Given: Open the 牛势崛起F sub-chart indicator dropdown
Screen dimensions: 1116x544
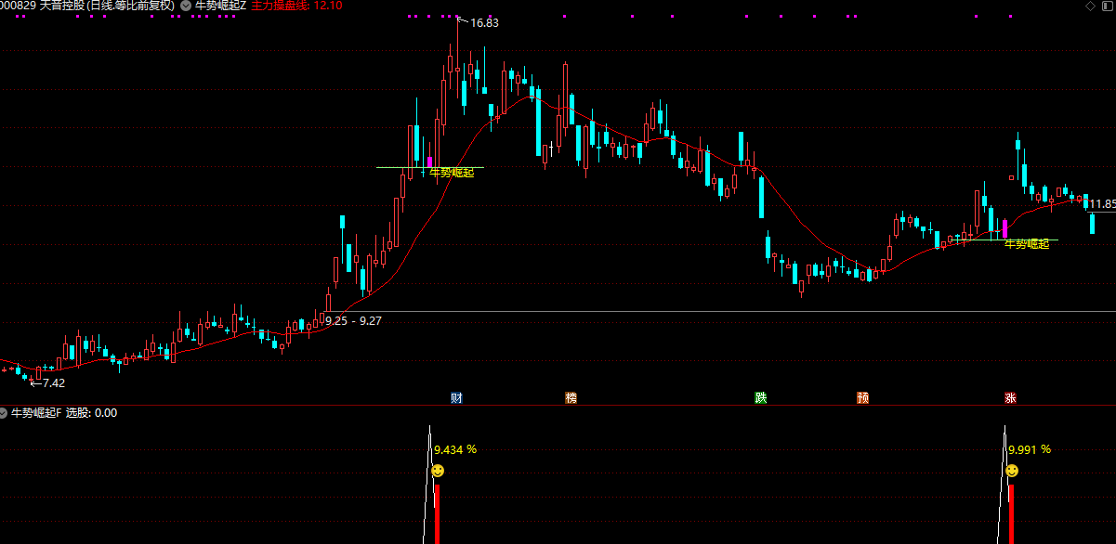Looking at the screenshot, I should pos(4,413).
